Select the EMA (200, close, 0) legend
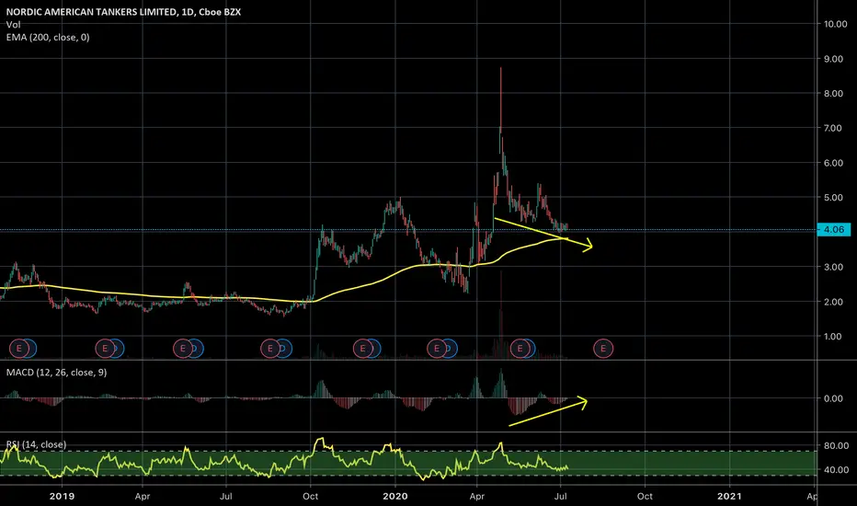857x506 pixels. 48,37
